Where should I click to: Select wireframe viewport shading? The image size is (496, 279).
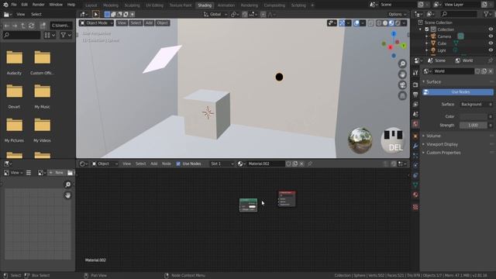click(379, 23)
